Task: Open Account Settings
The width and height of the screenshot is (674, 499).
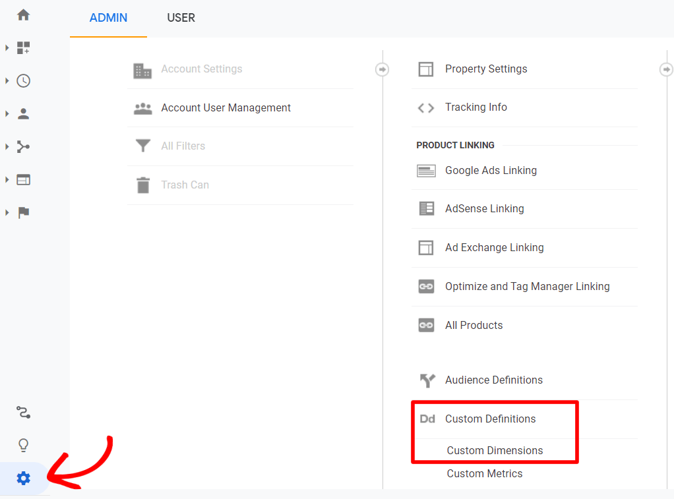Action: click(202, 69)
